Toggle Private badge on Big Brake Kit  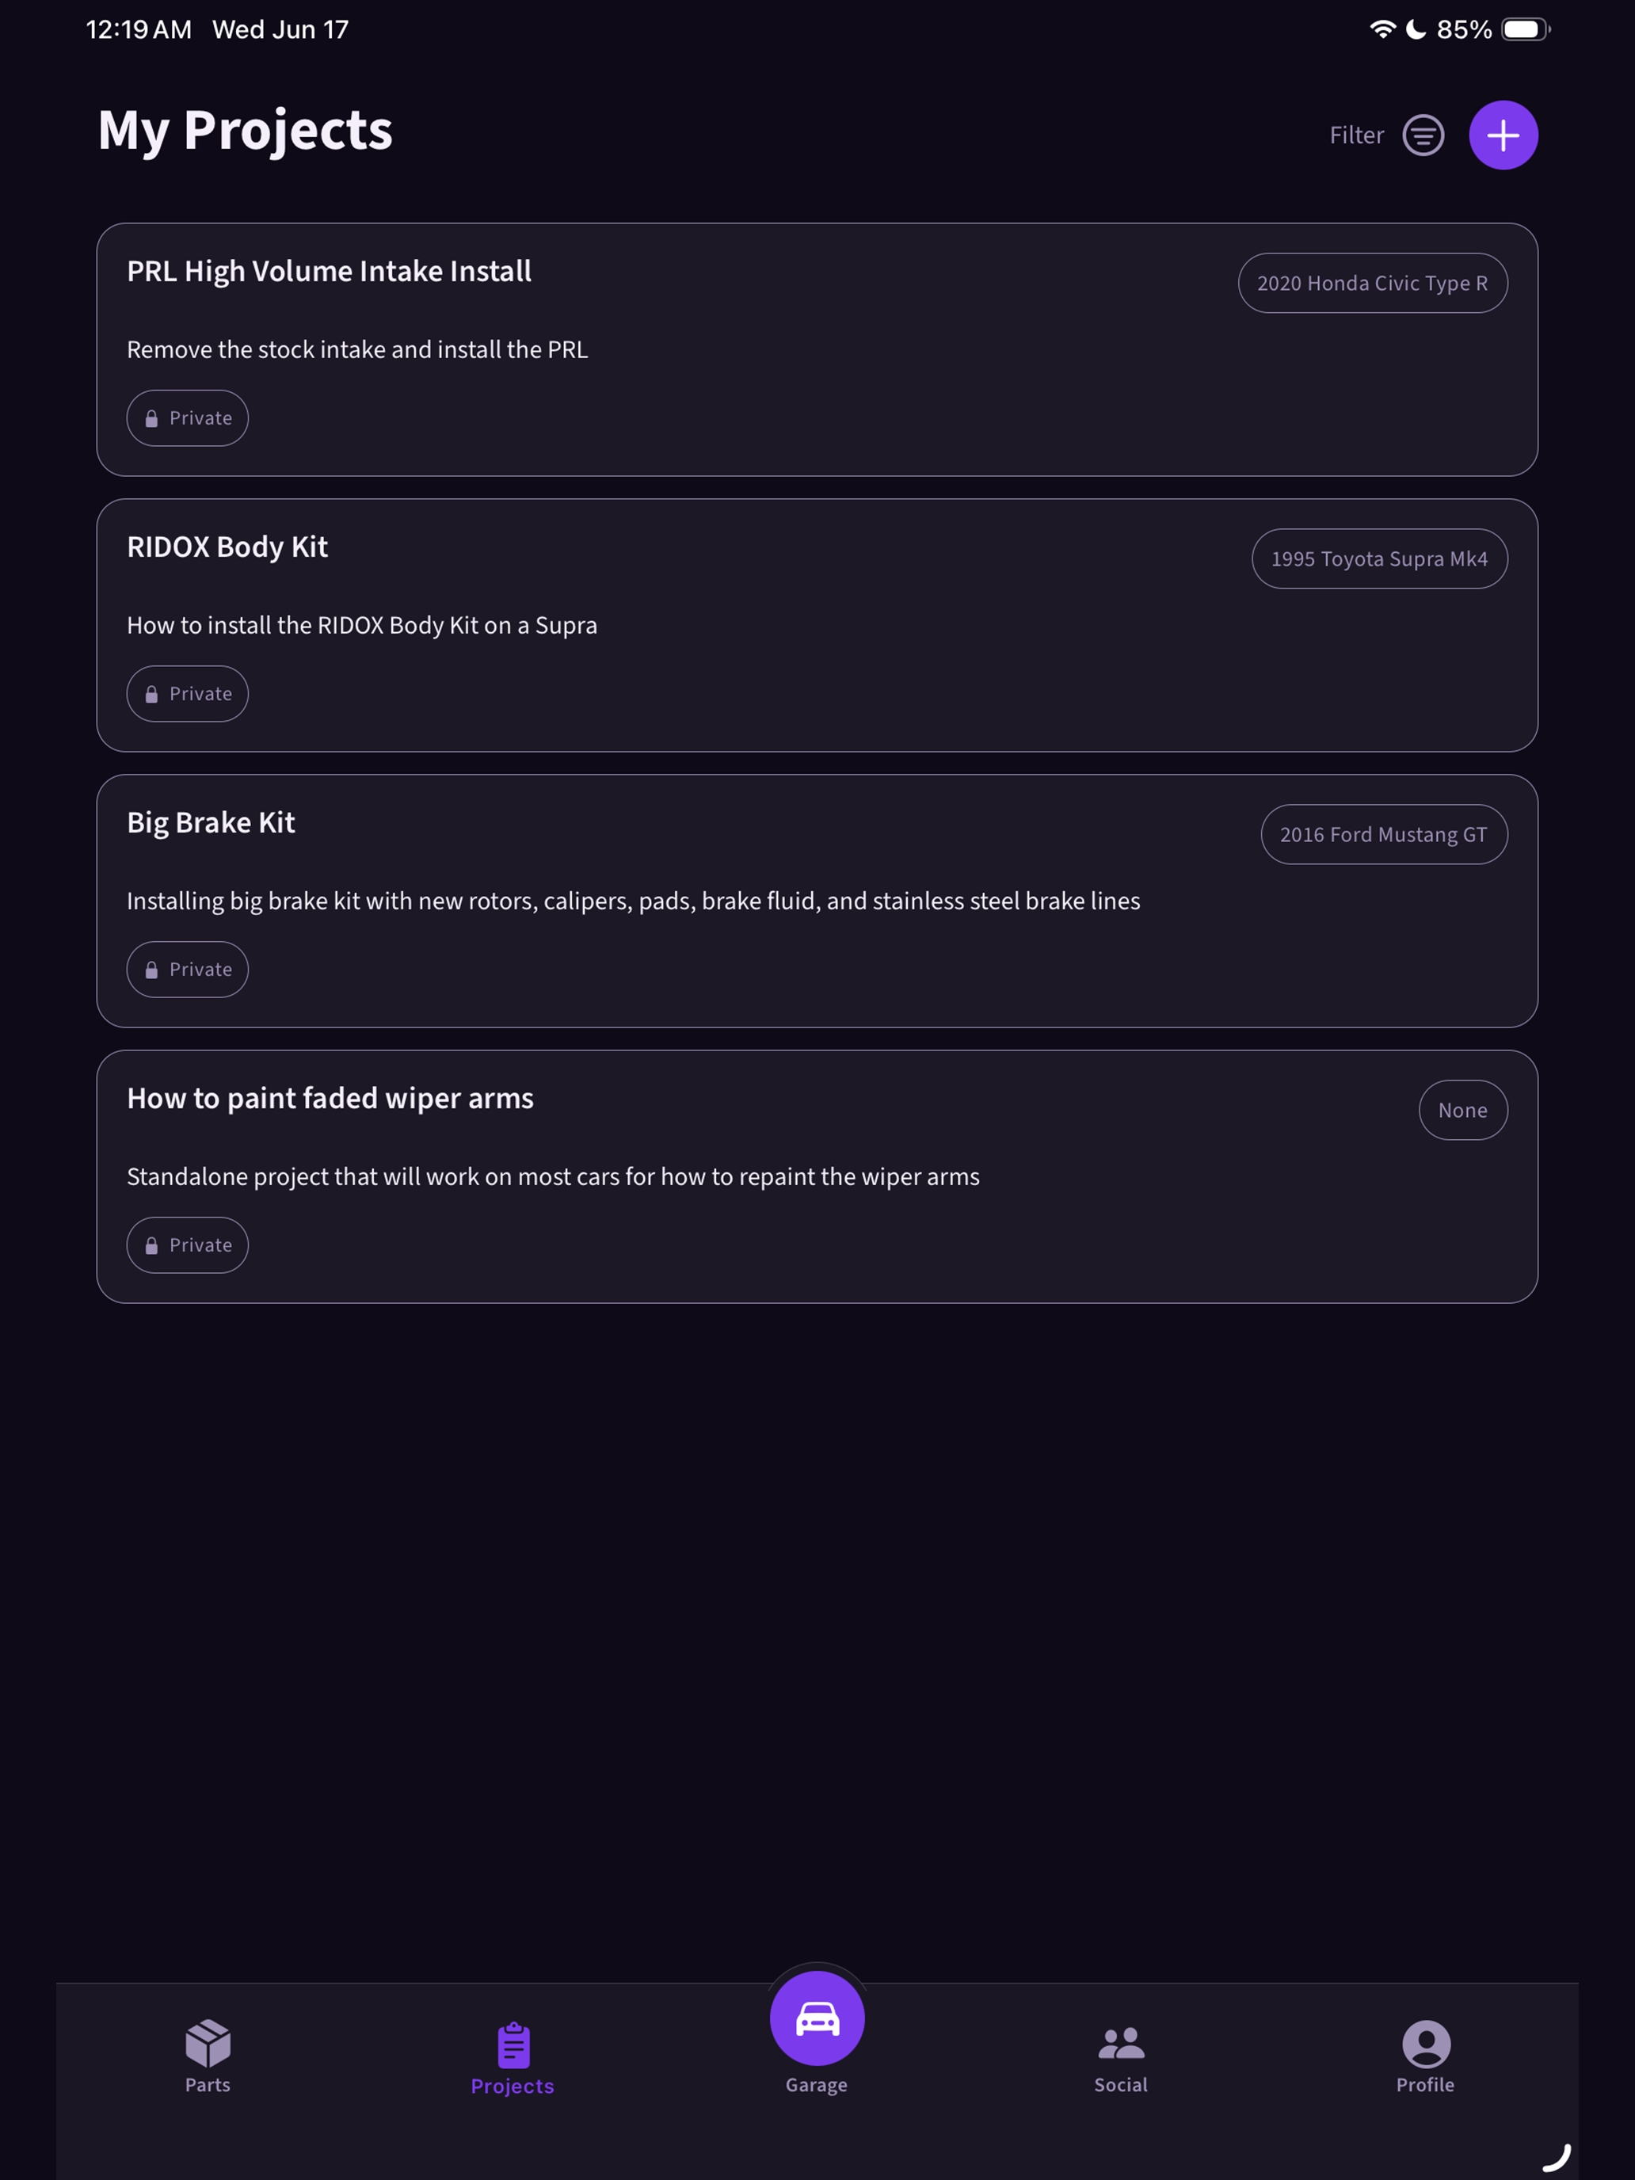pos(187,970)
